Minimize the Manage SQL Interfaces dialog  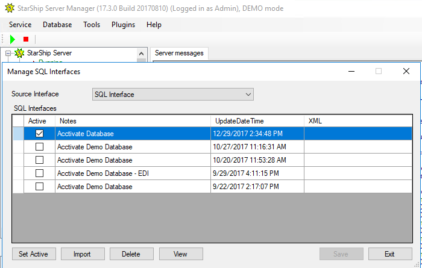coord(351,71)
